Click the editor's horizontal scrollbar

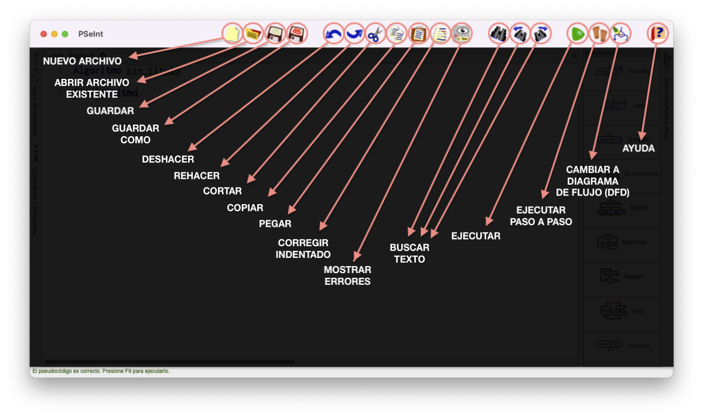[170, 362]
